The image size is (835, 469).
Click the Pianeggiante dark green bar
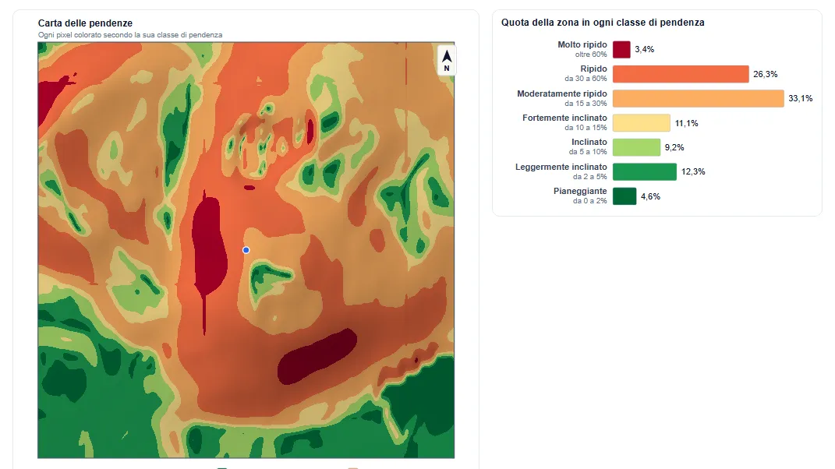[624, 196]
